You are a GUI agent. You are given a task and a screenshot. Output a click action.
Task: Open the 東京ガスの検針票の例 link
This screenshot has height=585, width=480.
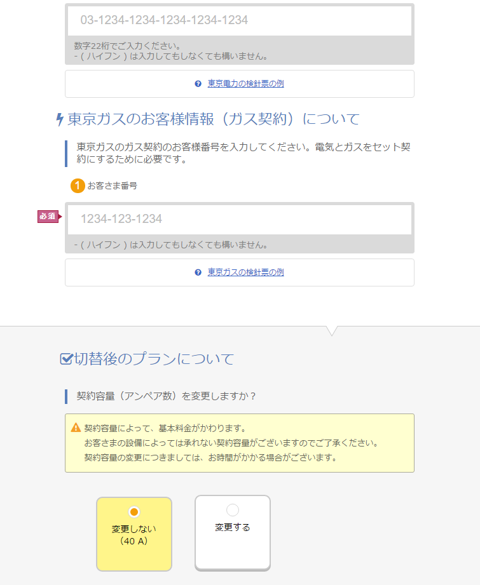click(x=245, y=272)
